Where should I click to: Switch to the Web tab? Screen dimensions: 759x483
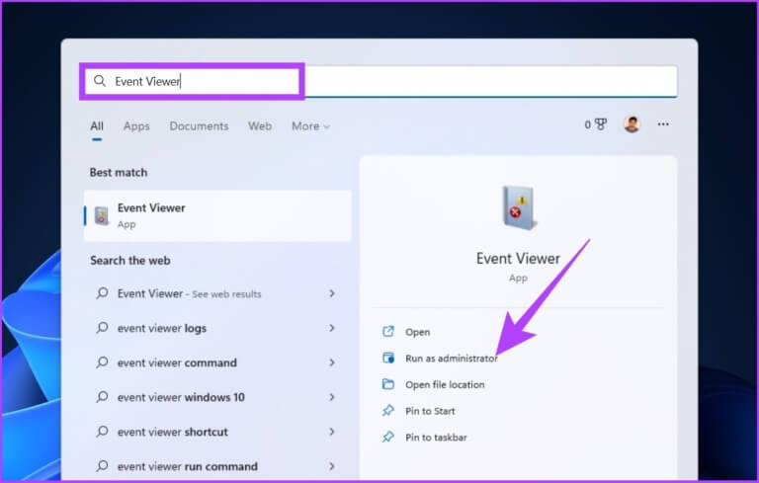(260, 126)
